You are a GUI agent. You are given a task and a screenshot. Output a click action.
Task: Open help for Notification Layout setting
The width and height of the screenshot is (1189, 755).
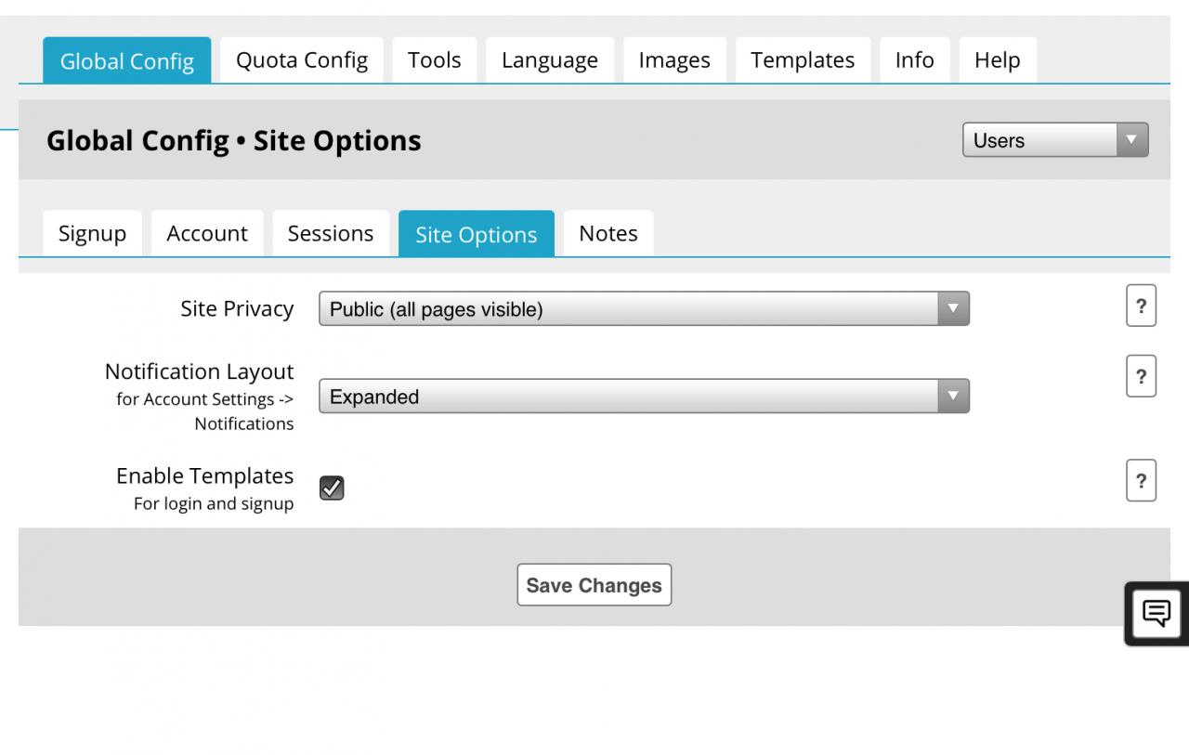coord(1141,376)
